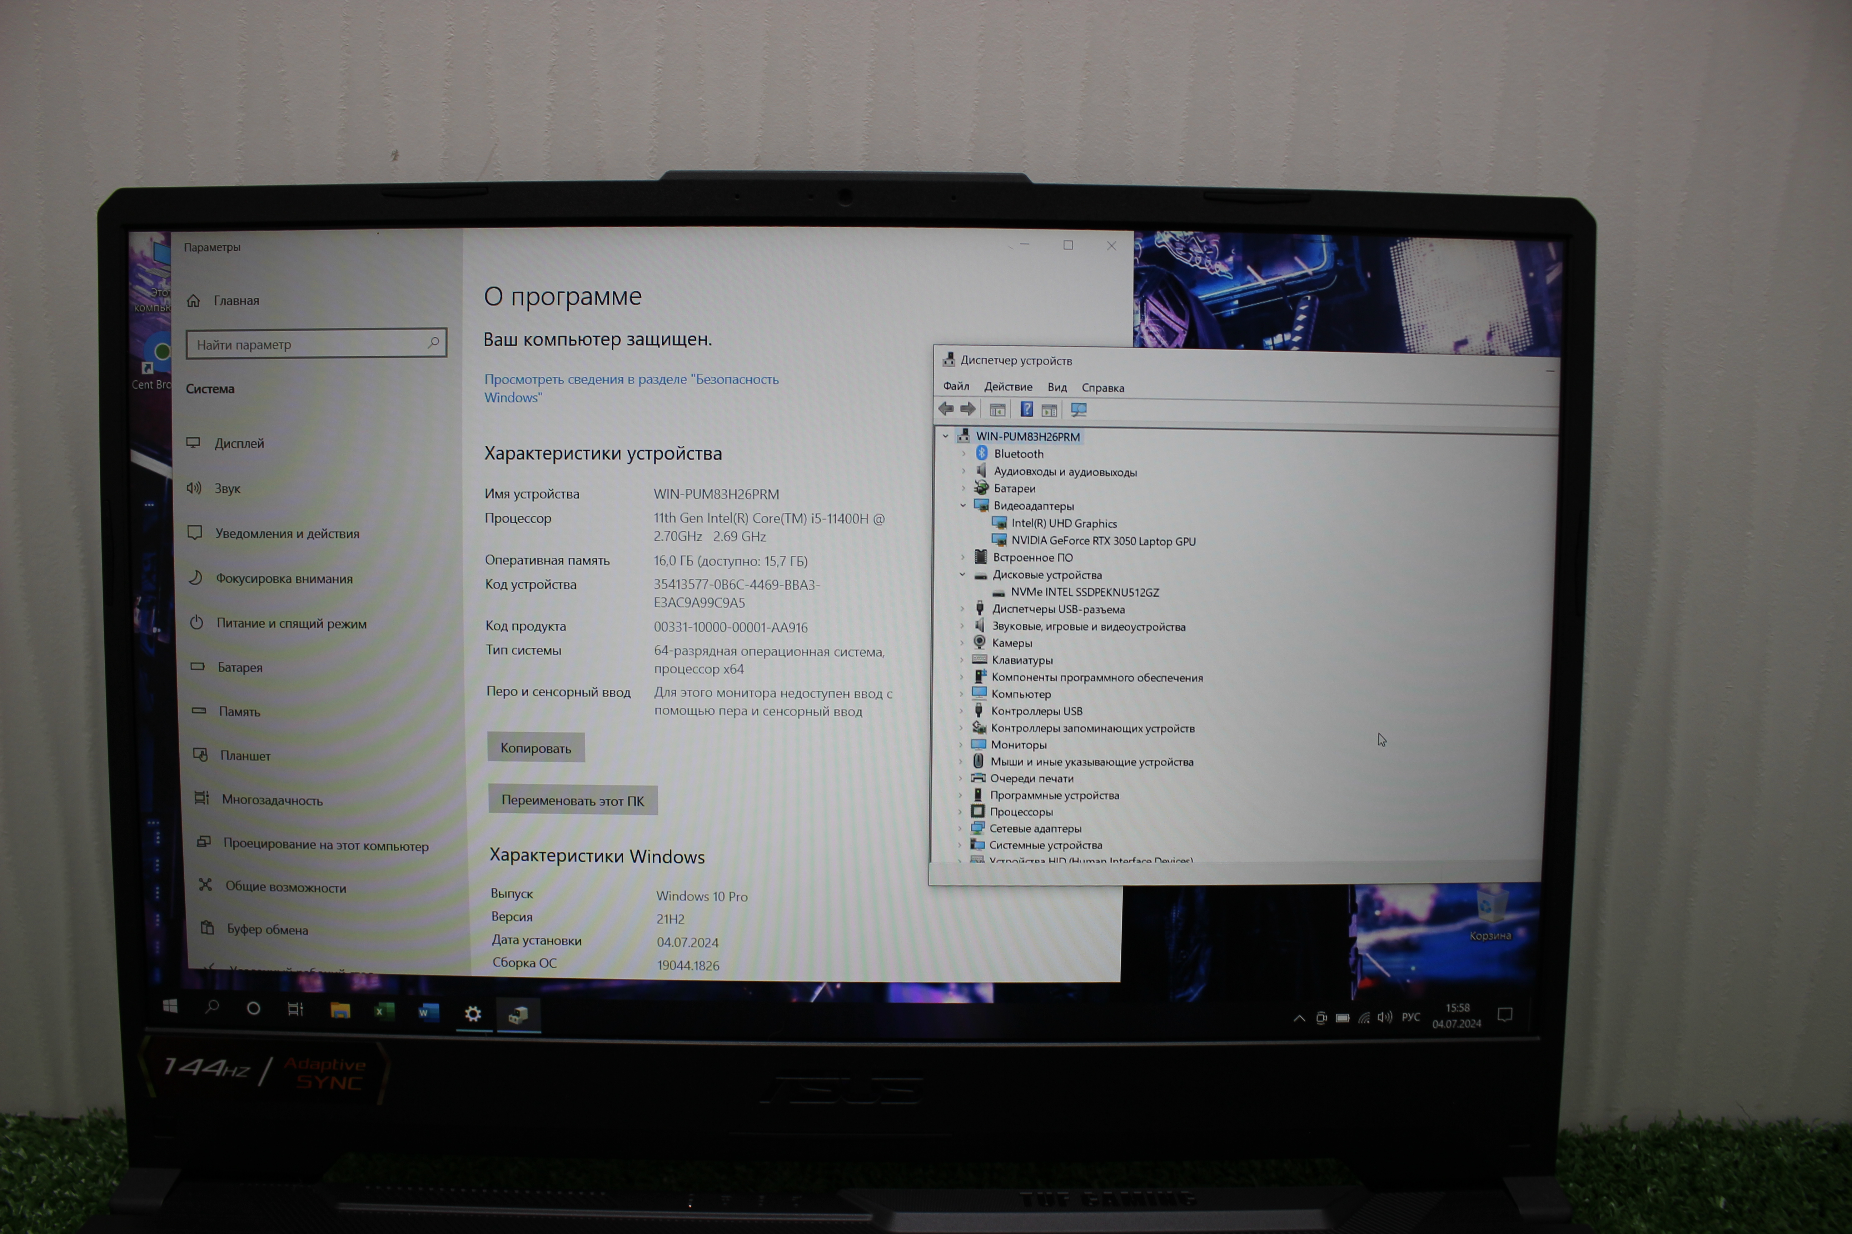Expand the Клавиатуры tree node
Screen dimensions: 1852x1234
[x=961, y=659]
